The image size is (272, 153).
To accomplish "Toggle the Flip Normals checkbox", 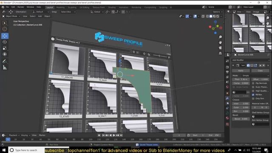I will pyautogui.click(x=253, y=83).
